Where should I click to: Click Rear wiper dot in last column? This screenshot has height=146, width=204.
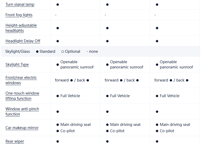click(x=157, y=141)
